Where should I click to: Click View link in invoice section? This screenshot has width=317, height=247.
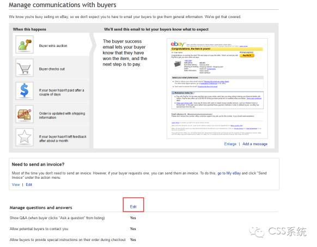coord(16,185)
